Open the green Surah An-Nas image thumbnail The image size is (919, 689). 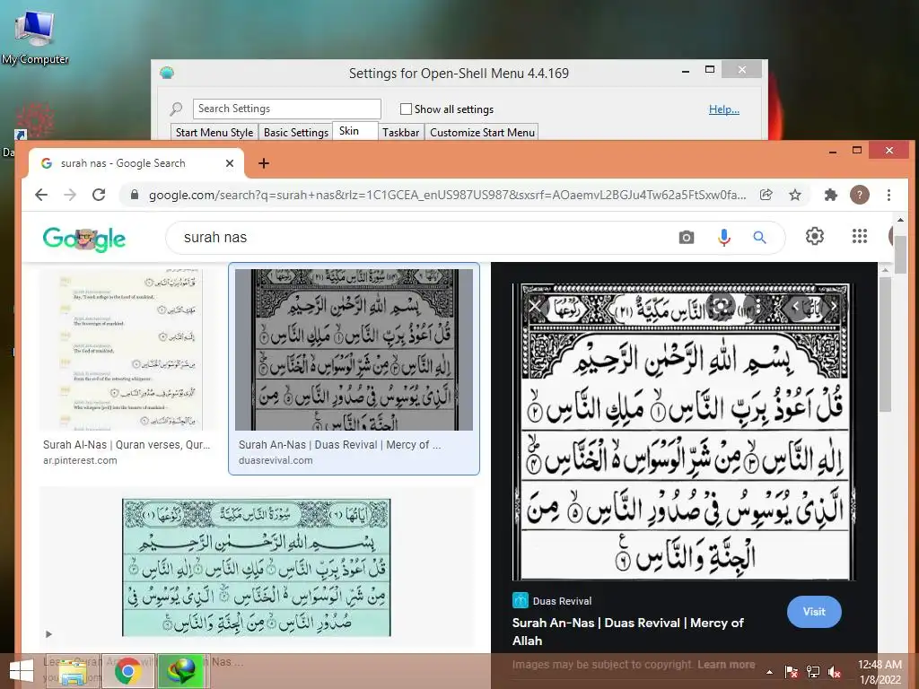256,567
